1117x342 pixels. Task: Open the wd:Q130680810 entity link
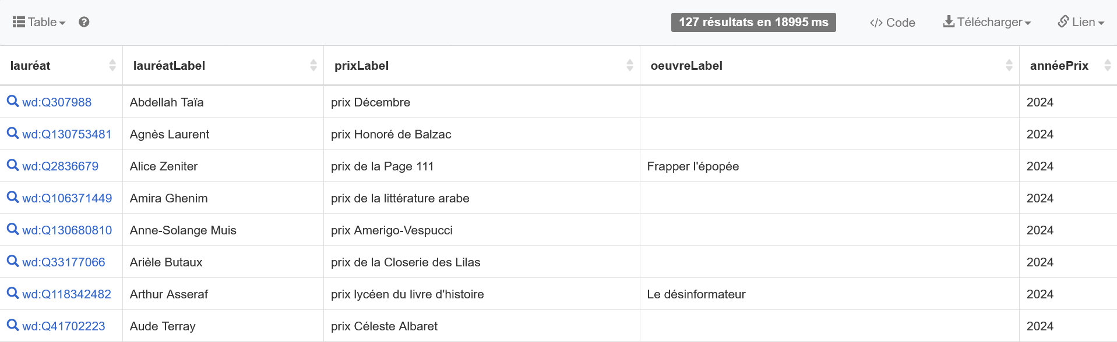[x=67, y=230]
